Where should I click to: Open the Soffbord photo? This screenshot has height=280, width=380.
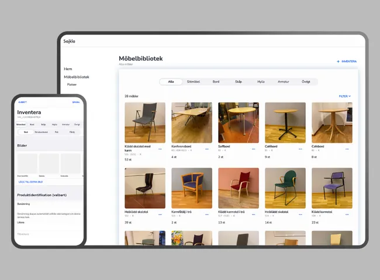(239, 123)
